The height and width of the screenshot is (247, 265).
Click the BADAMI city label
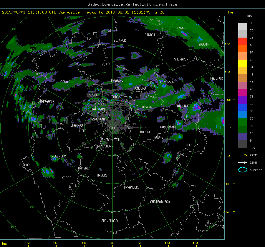117,97
